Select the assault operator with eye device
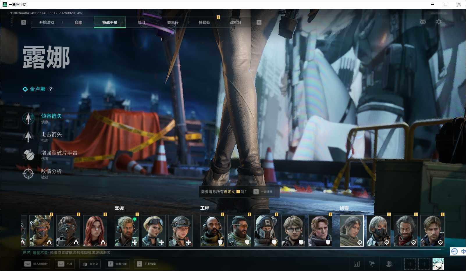 pyautogui.click(x=68, y=231)
